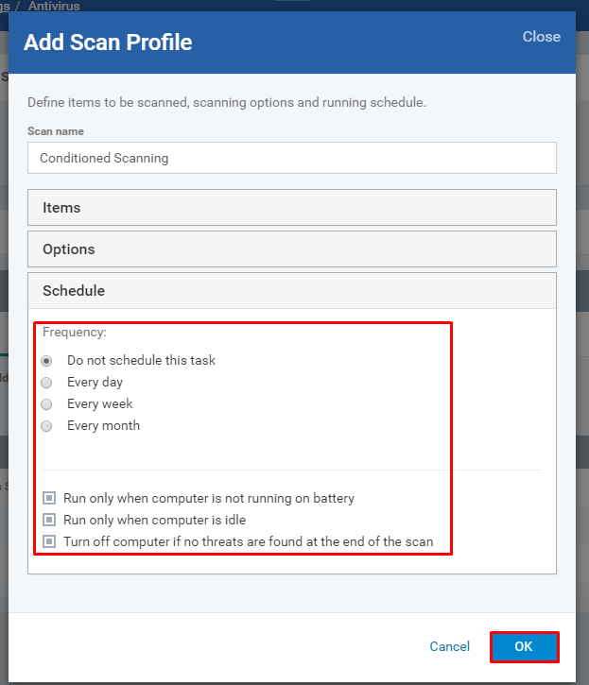Check "Turn off computer if no threats are found"

click(x=49, y=541)
